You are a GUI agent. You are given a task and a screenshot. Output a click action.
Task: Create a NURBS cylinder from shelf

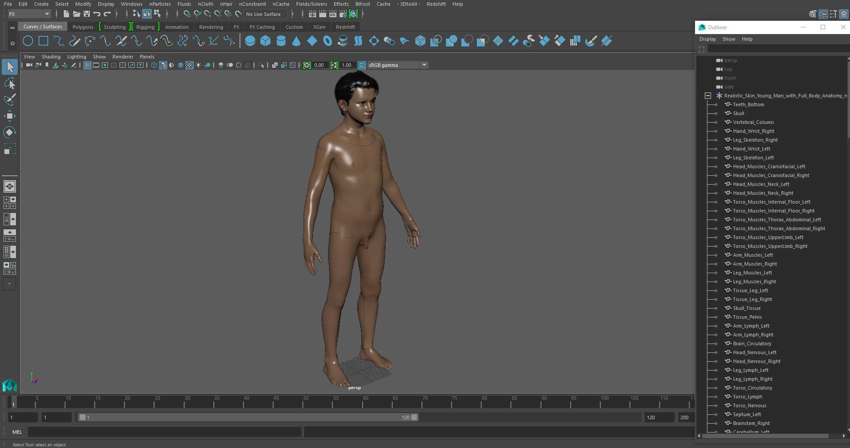click(281, 41)
